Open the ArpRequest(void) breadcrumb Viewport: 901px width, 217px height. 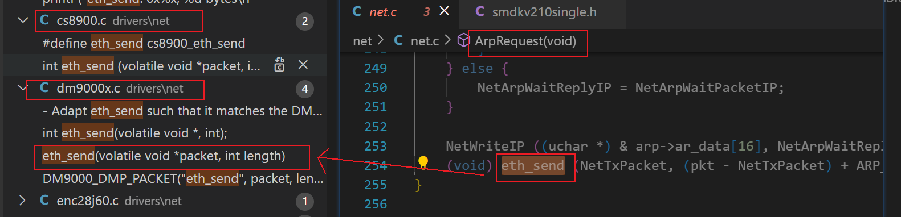point(525,41)
